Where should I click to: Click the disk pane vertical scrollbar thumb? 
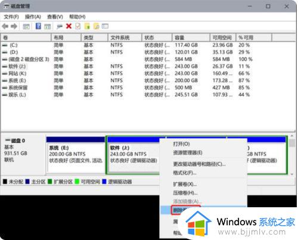[x=292, y=144]
